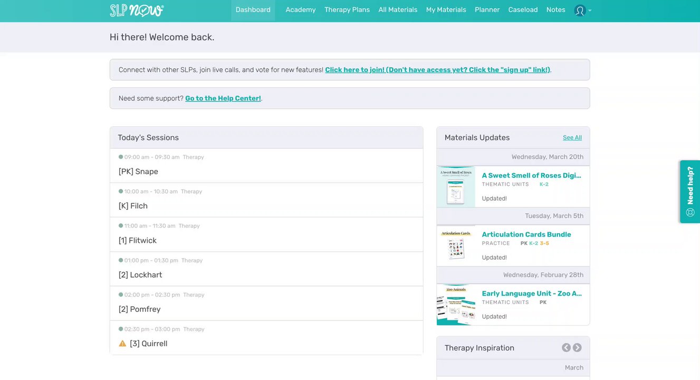The image size is (700, 380).
Task: Open the Zoo Animals unit thumbnail
Action: pyautogui.click(x=456, y=305)
